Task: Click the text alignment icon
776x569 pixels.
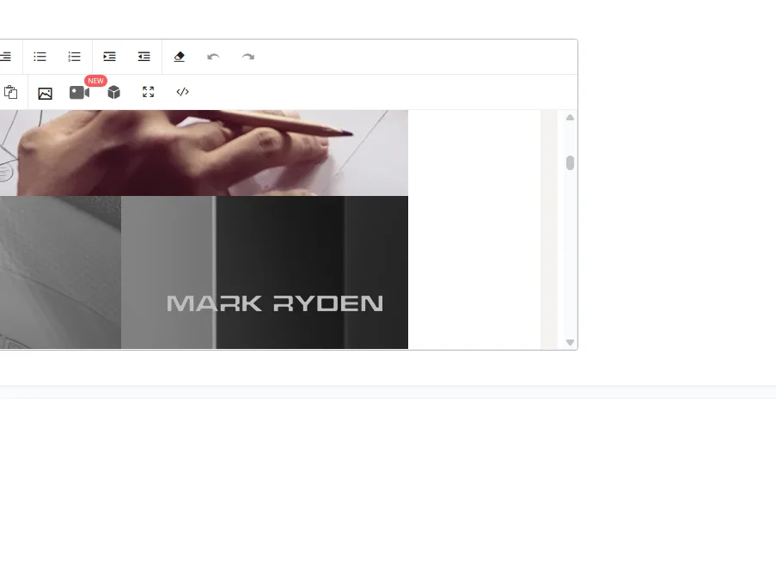Action: [5, 57]
